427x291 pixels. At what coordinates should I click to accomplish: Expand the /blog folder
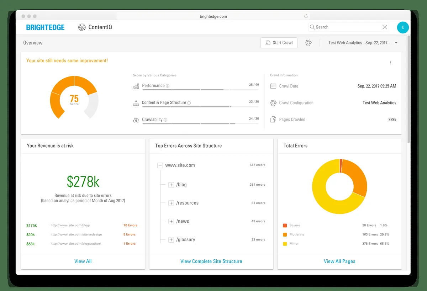pyautogui.click(x=171, y=185)
